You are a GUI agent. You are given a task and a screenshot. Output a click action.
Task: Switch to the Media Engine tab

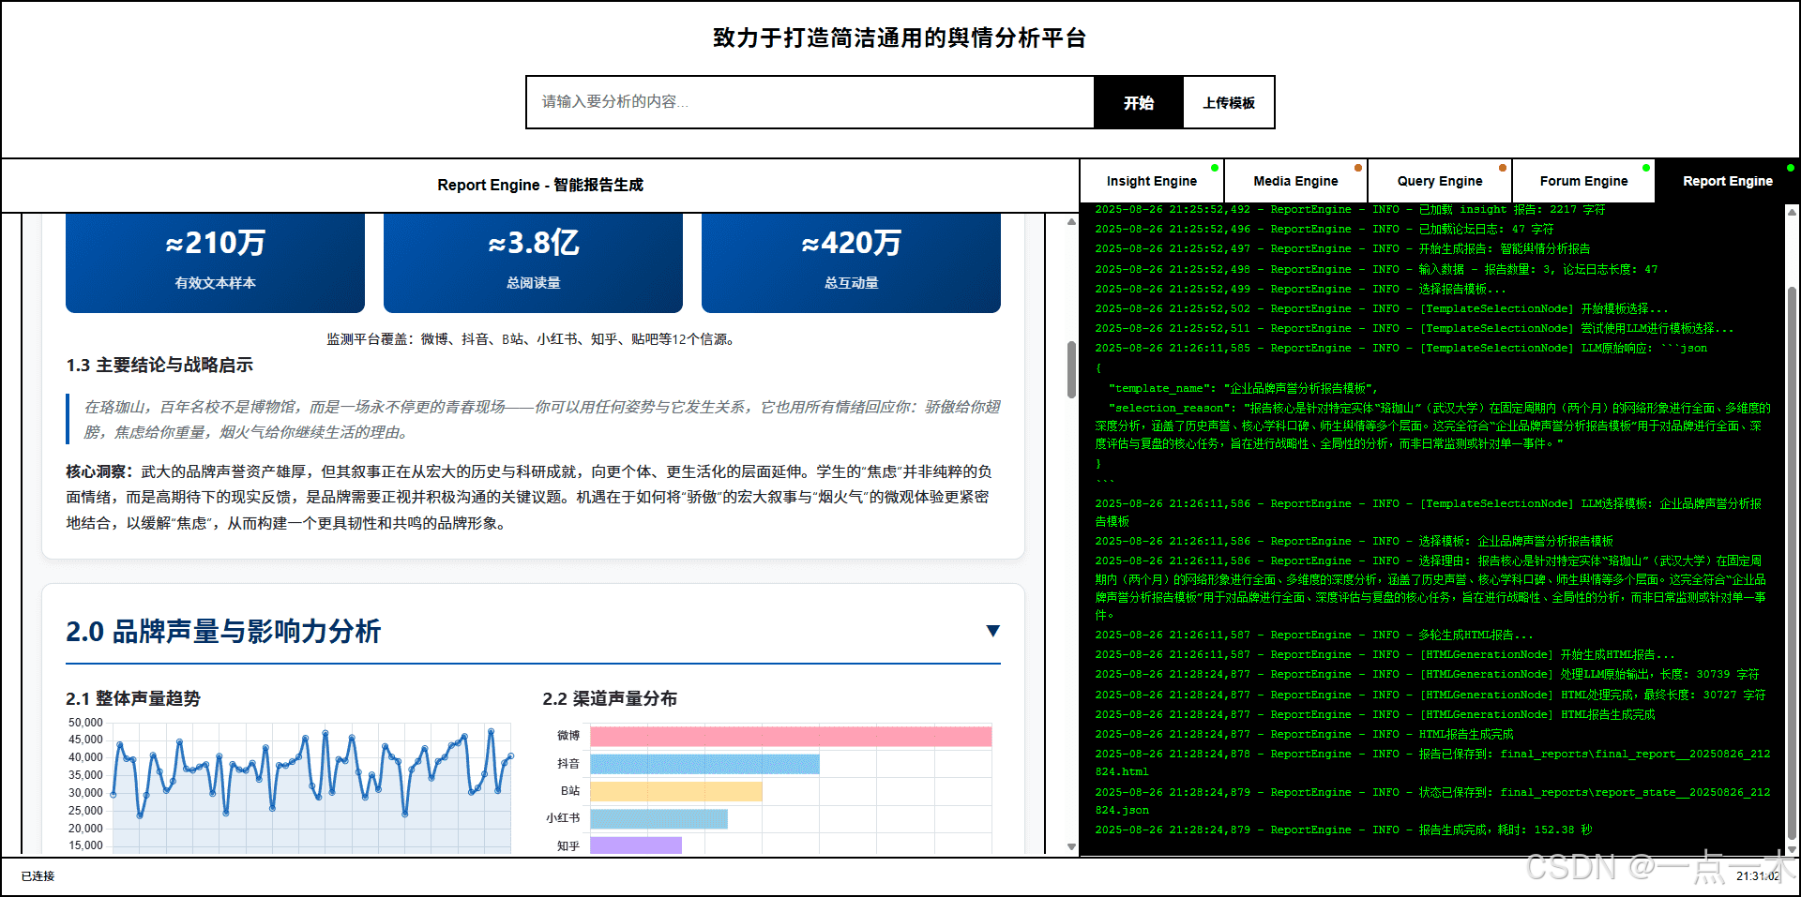click(x=1294, y=181)
